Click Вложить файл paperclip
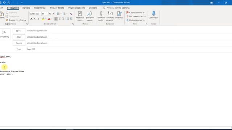 coord(101,16)
